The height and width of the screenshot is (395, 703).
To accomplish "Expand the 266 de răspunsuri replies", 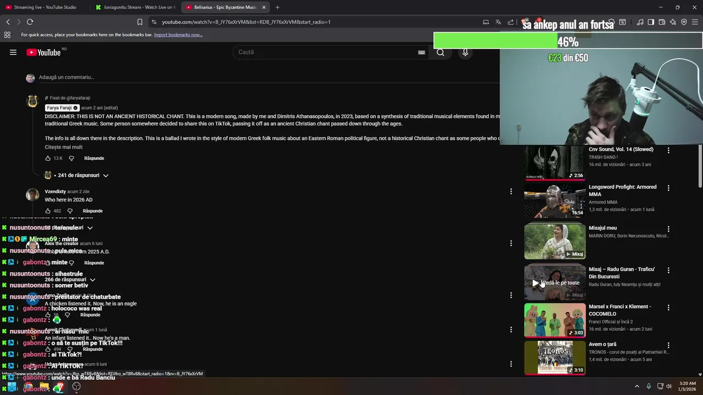I will click(70, 279).
